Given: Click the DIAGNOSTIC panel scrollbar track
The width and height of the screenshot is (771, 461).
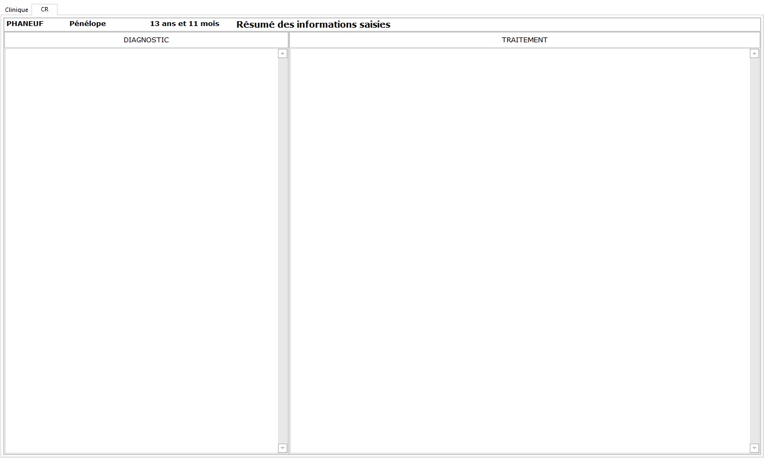Looking at the screenshot, I should point(282,249).
